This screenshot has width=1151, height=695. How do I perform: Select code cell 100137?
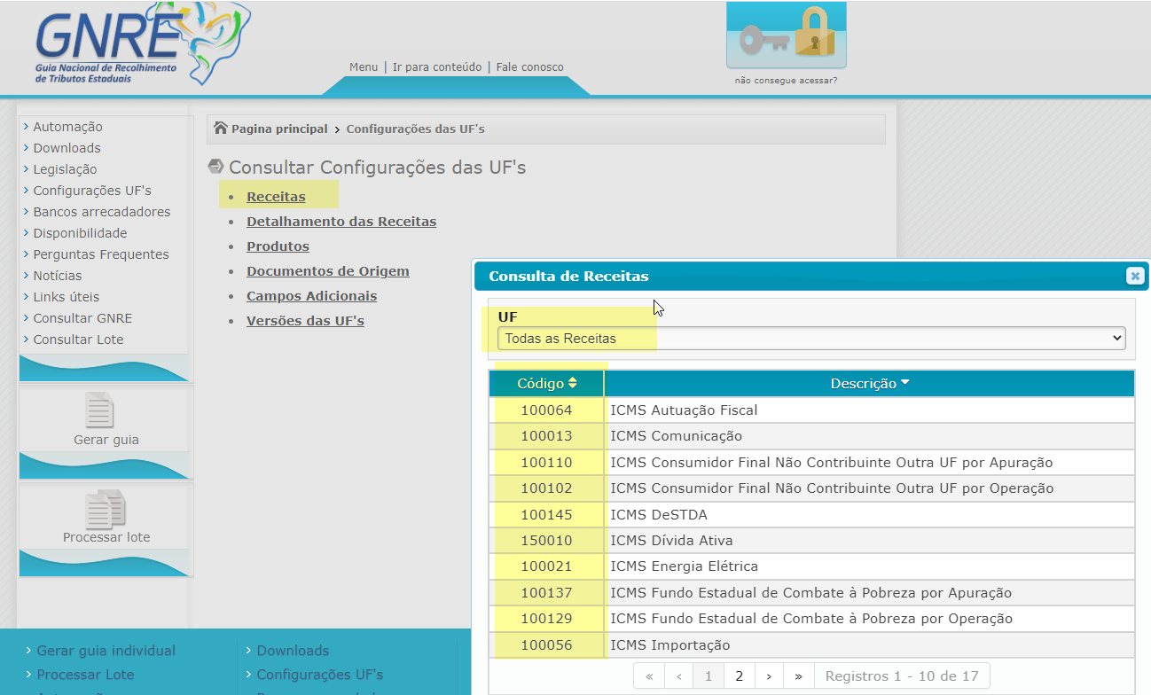point(546,593)
